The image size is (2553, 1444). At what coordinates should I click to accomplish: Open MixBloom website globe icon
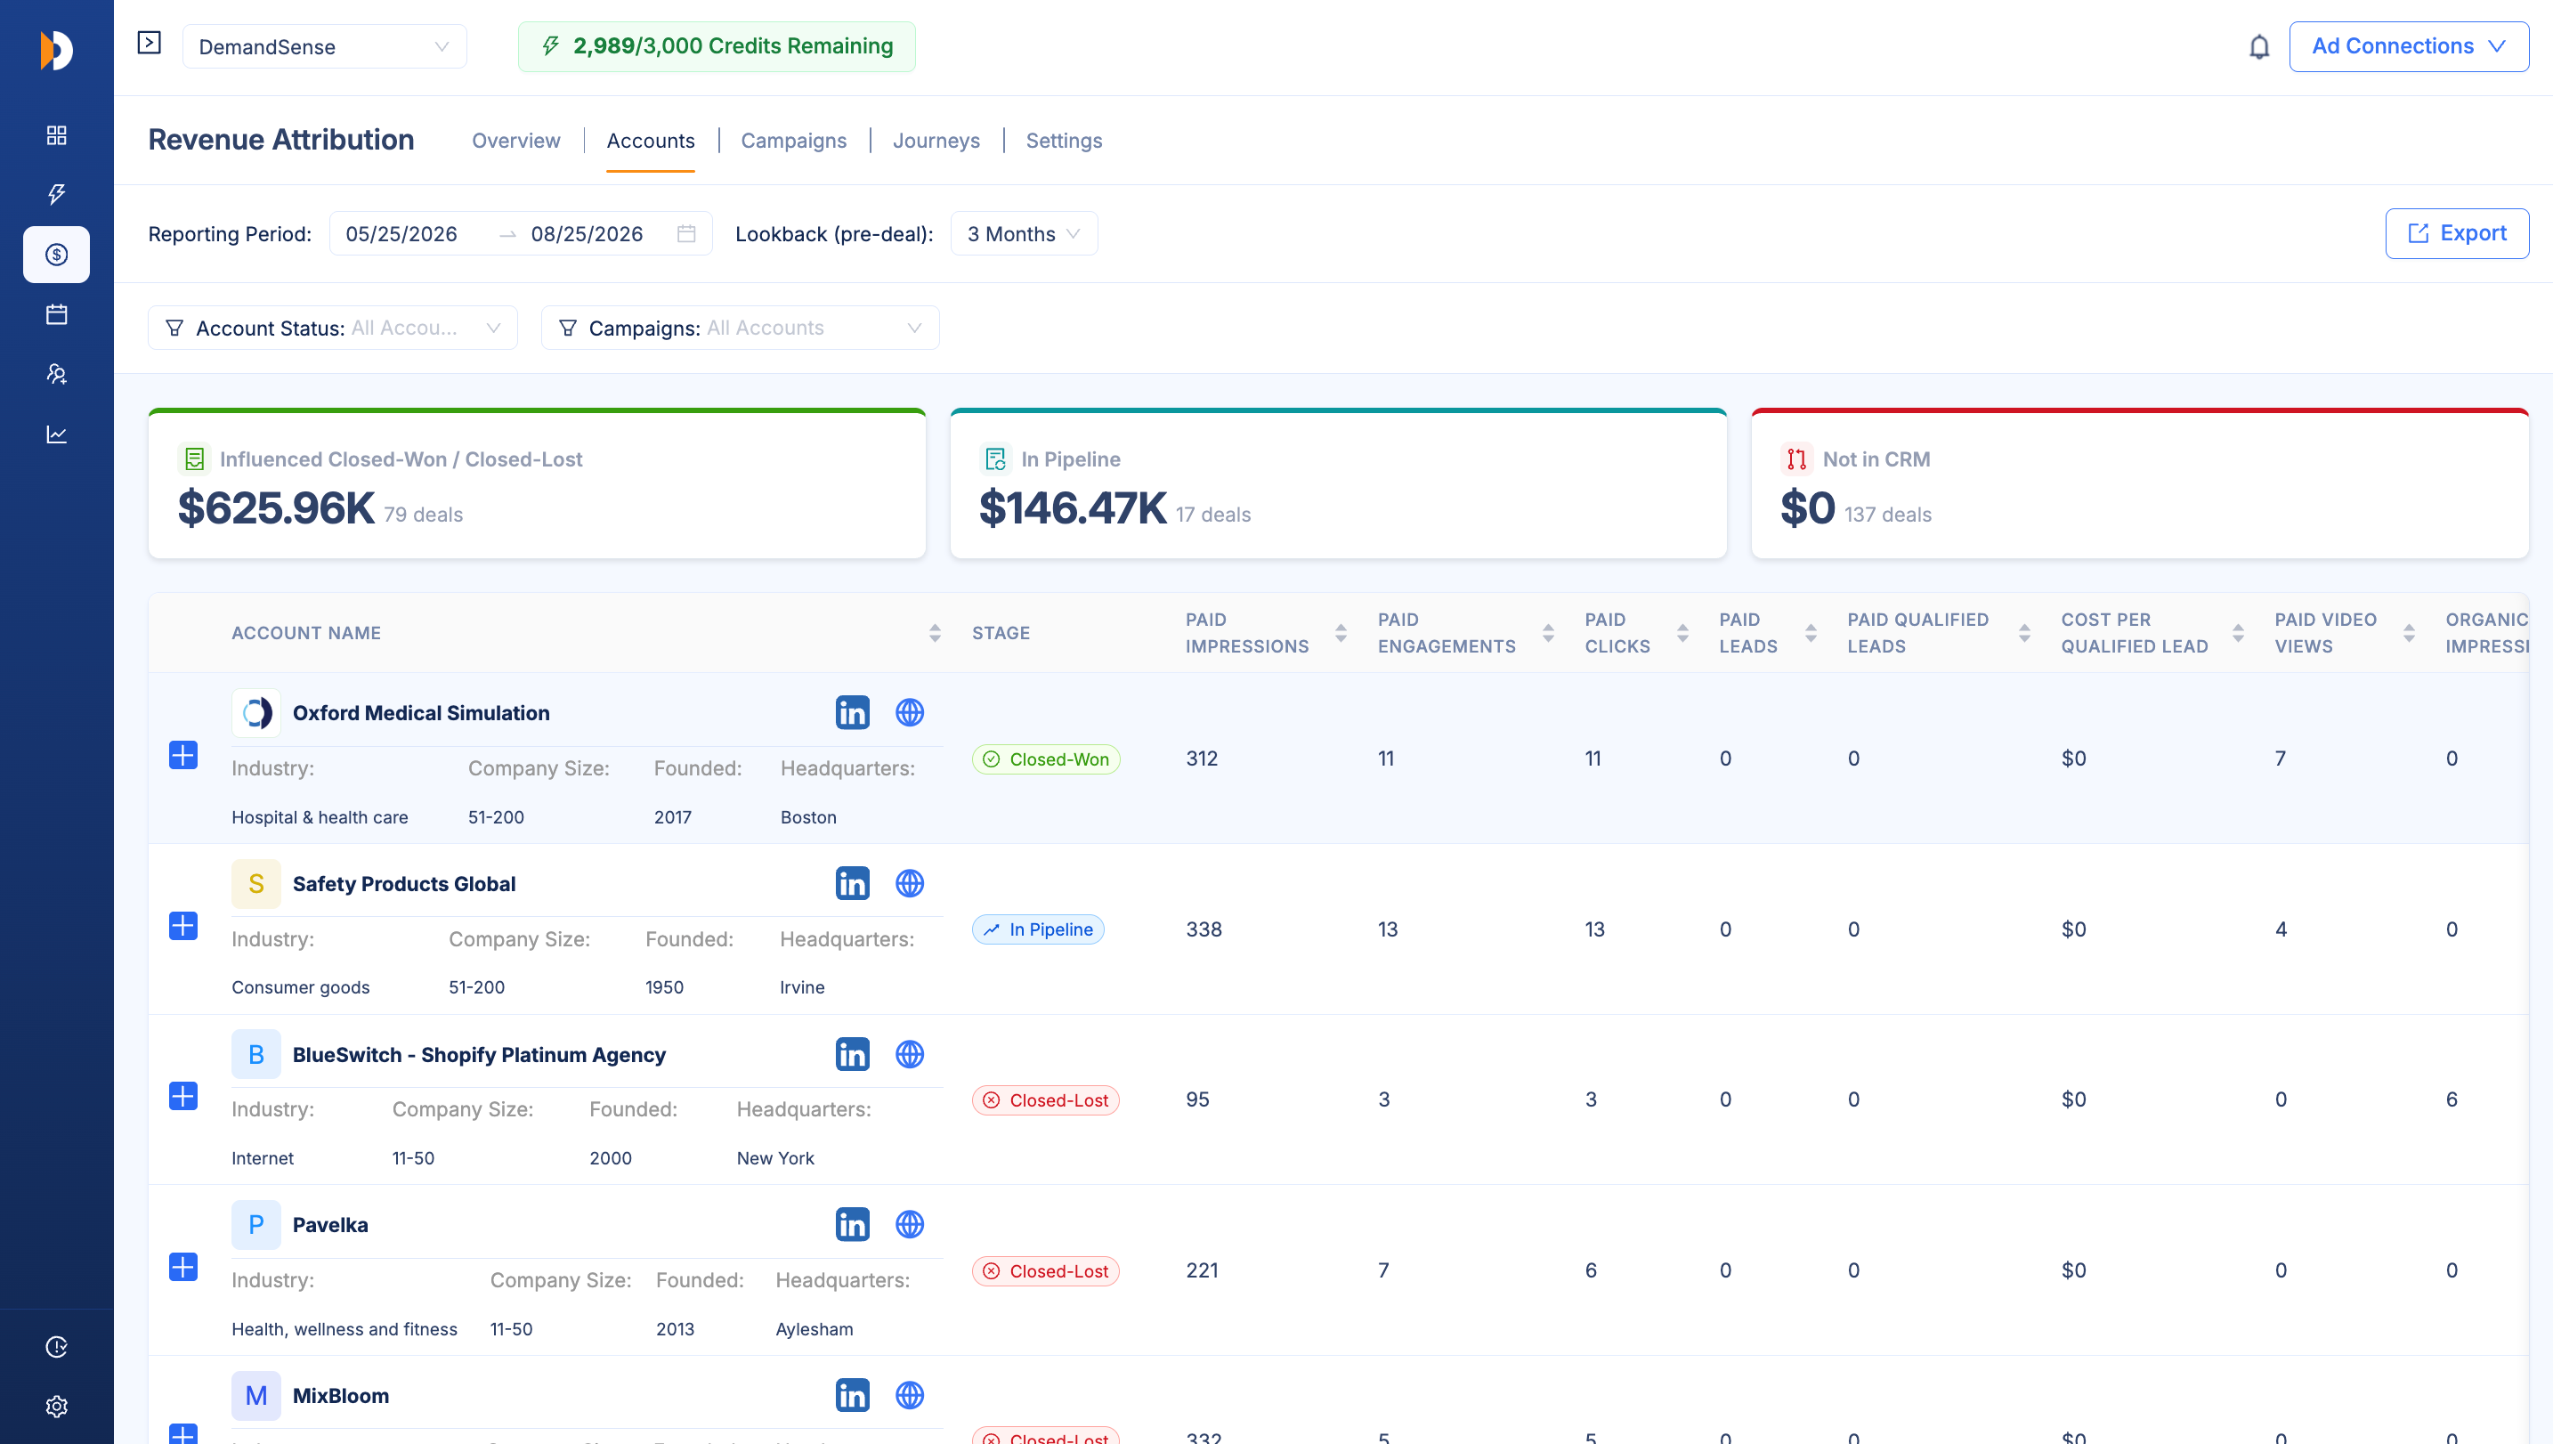(x=909, y=1395)
